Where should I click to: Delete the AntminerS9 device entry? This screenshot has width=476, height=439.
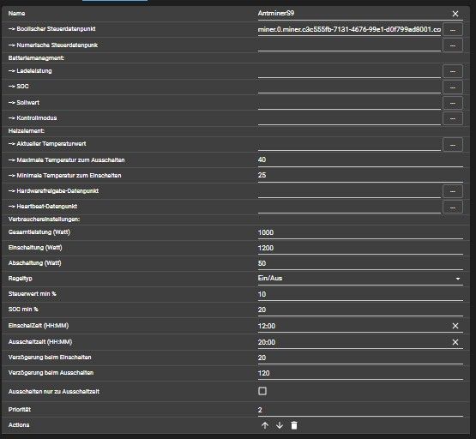(x=294, y=425)
